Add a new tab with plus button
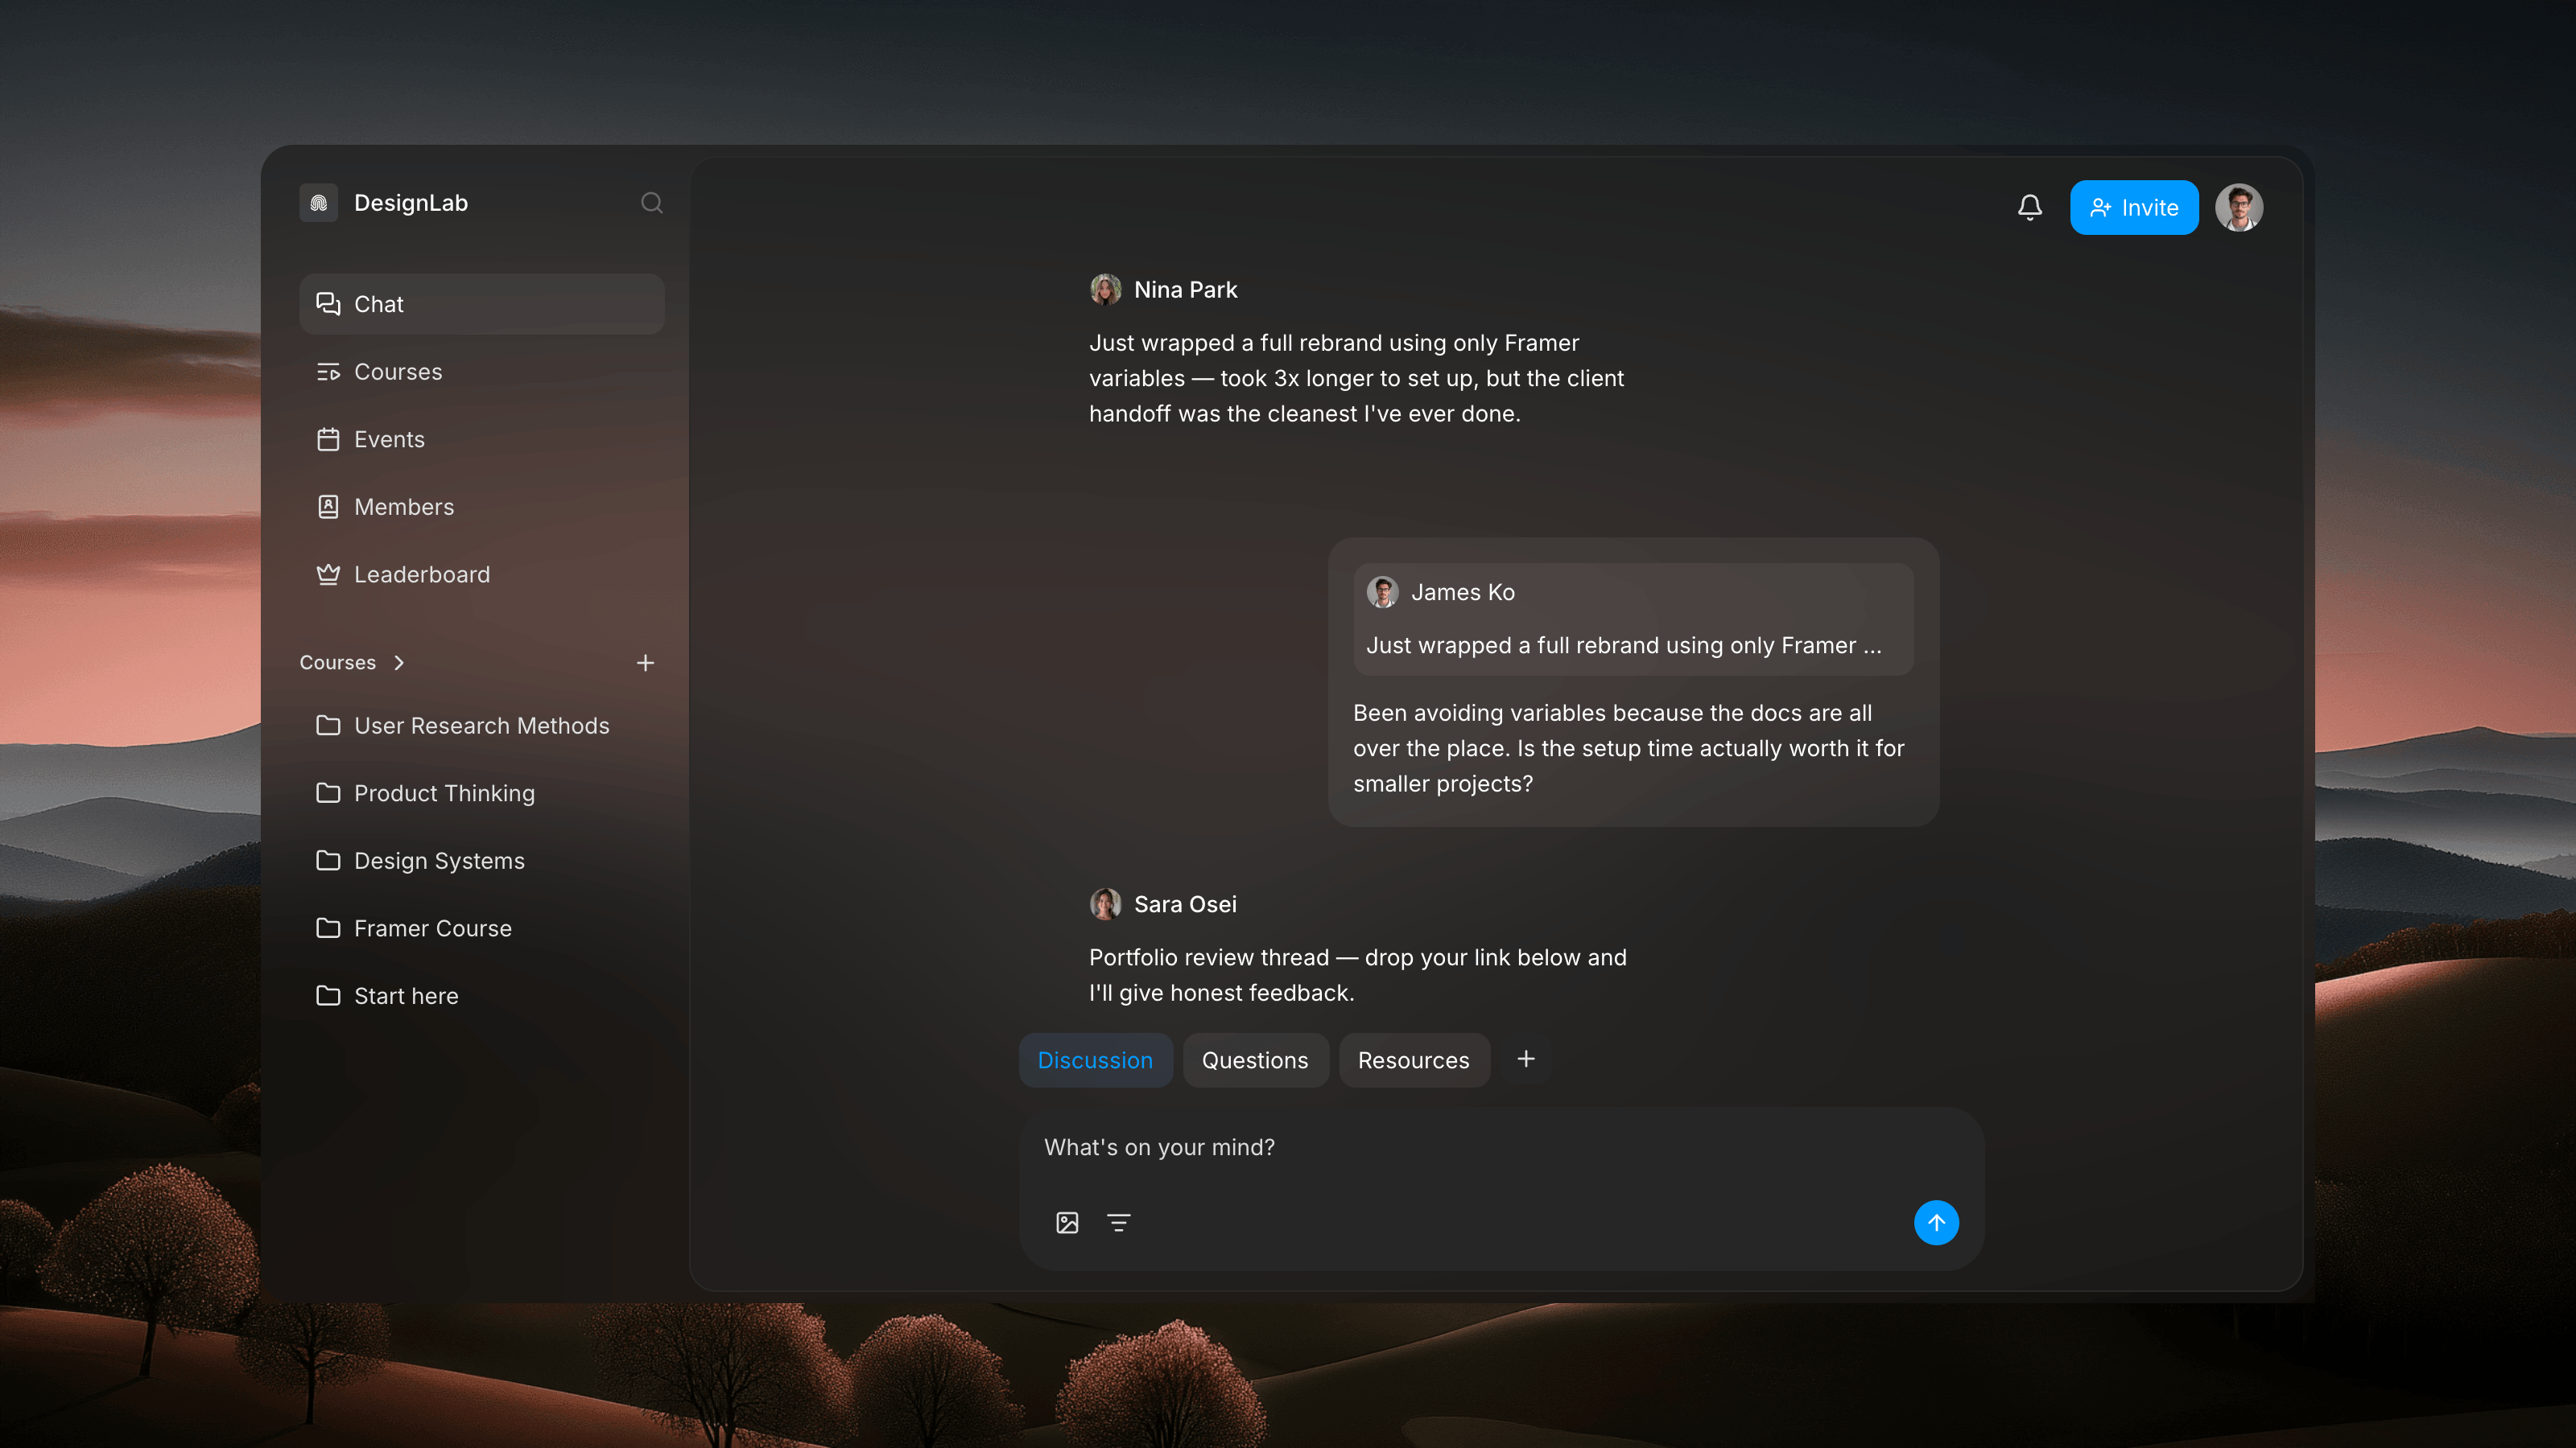 [x=1525, y=1059]
